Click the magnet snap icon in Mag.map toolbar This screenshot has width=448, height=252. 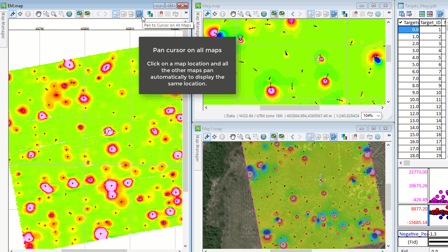click(x=355, y=14)
